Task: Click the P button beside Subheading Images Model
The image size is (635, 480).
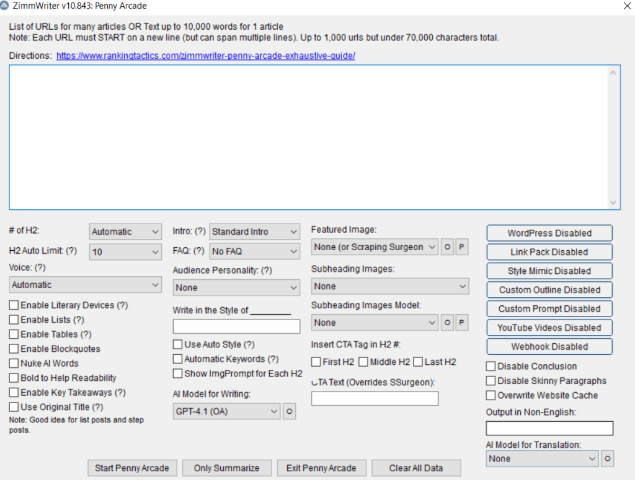Action: 461,323
